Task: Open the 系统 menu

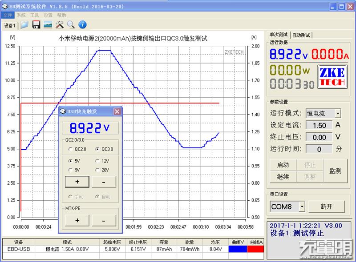Action: pos(21,15)
